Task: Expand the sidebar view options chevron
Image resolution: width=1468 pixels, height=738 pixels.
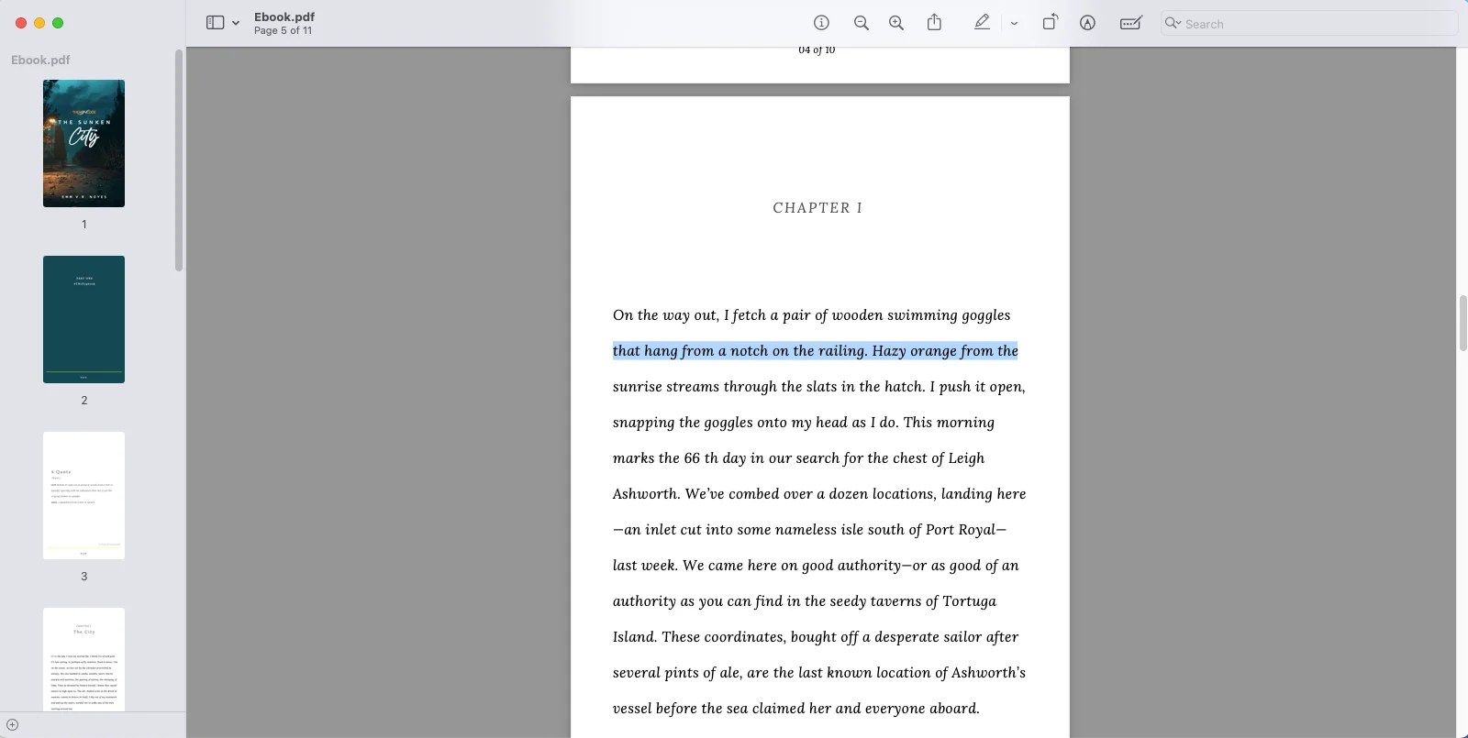Action: click(236, 23)
